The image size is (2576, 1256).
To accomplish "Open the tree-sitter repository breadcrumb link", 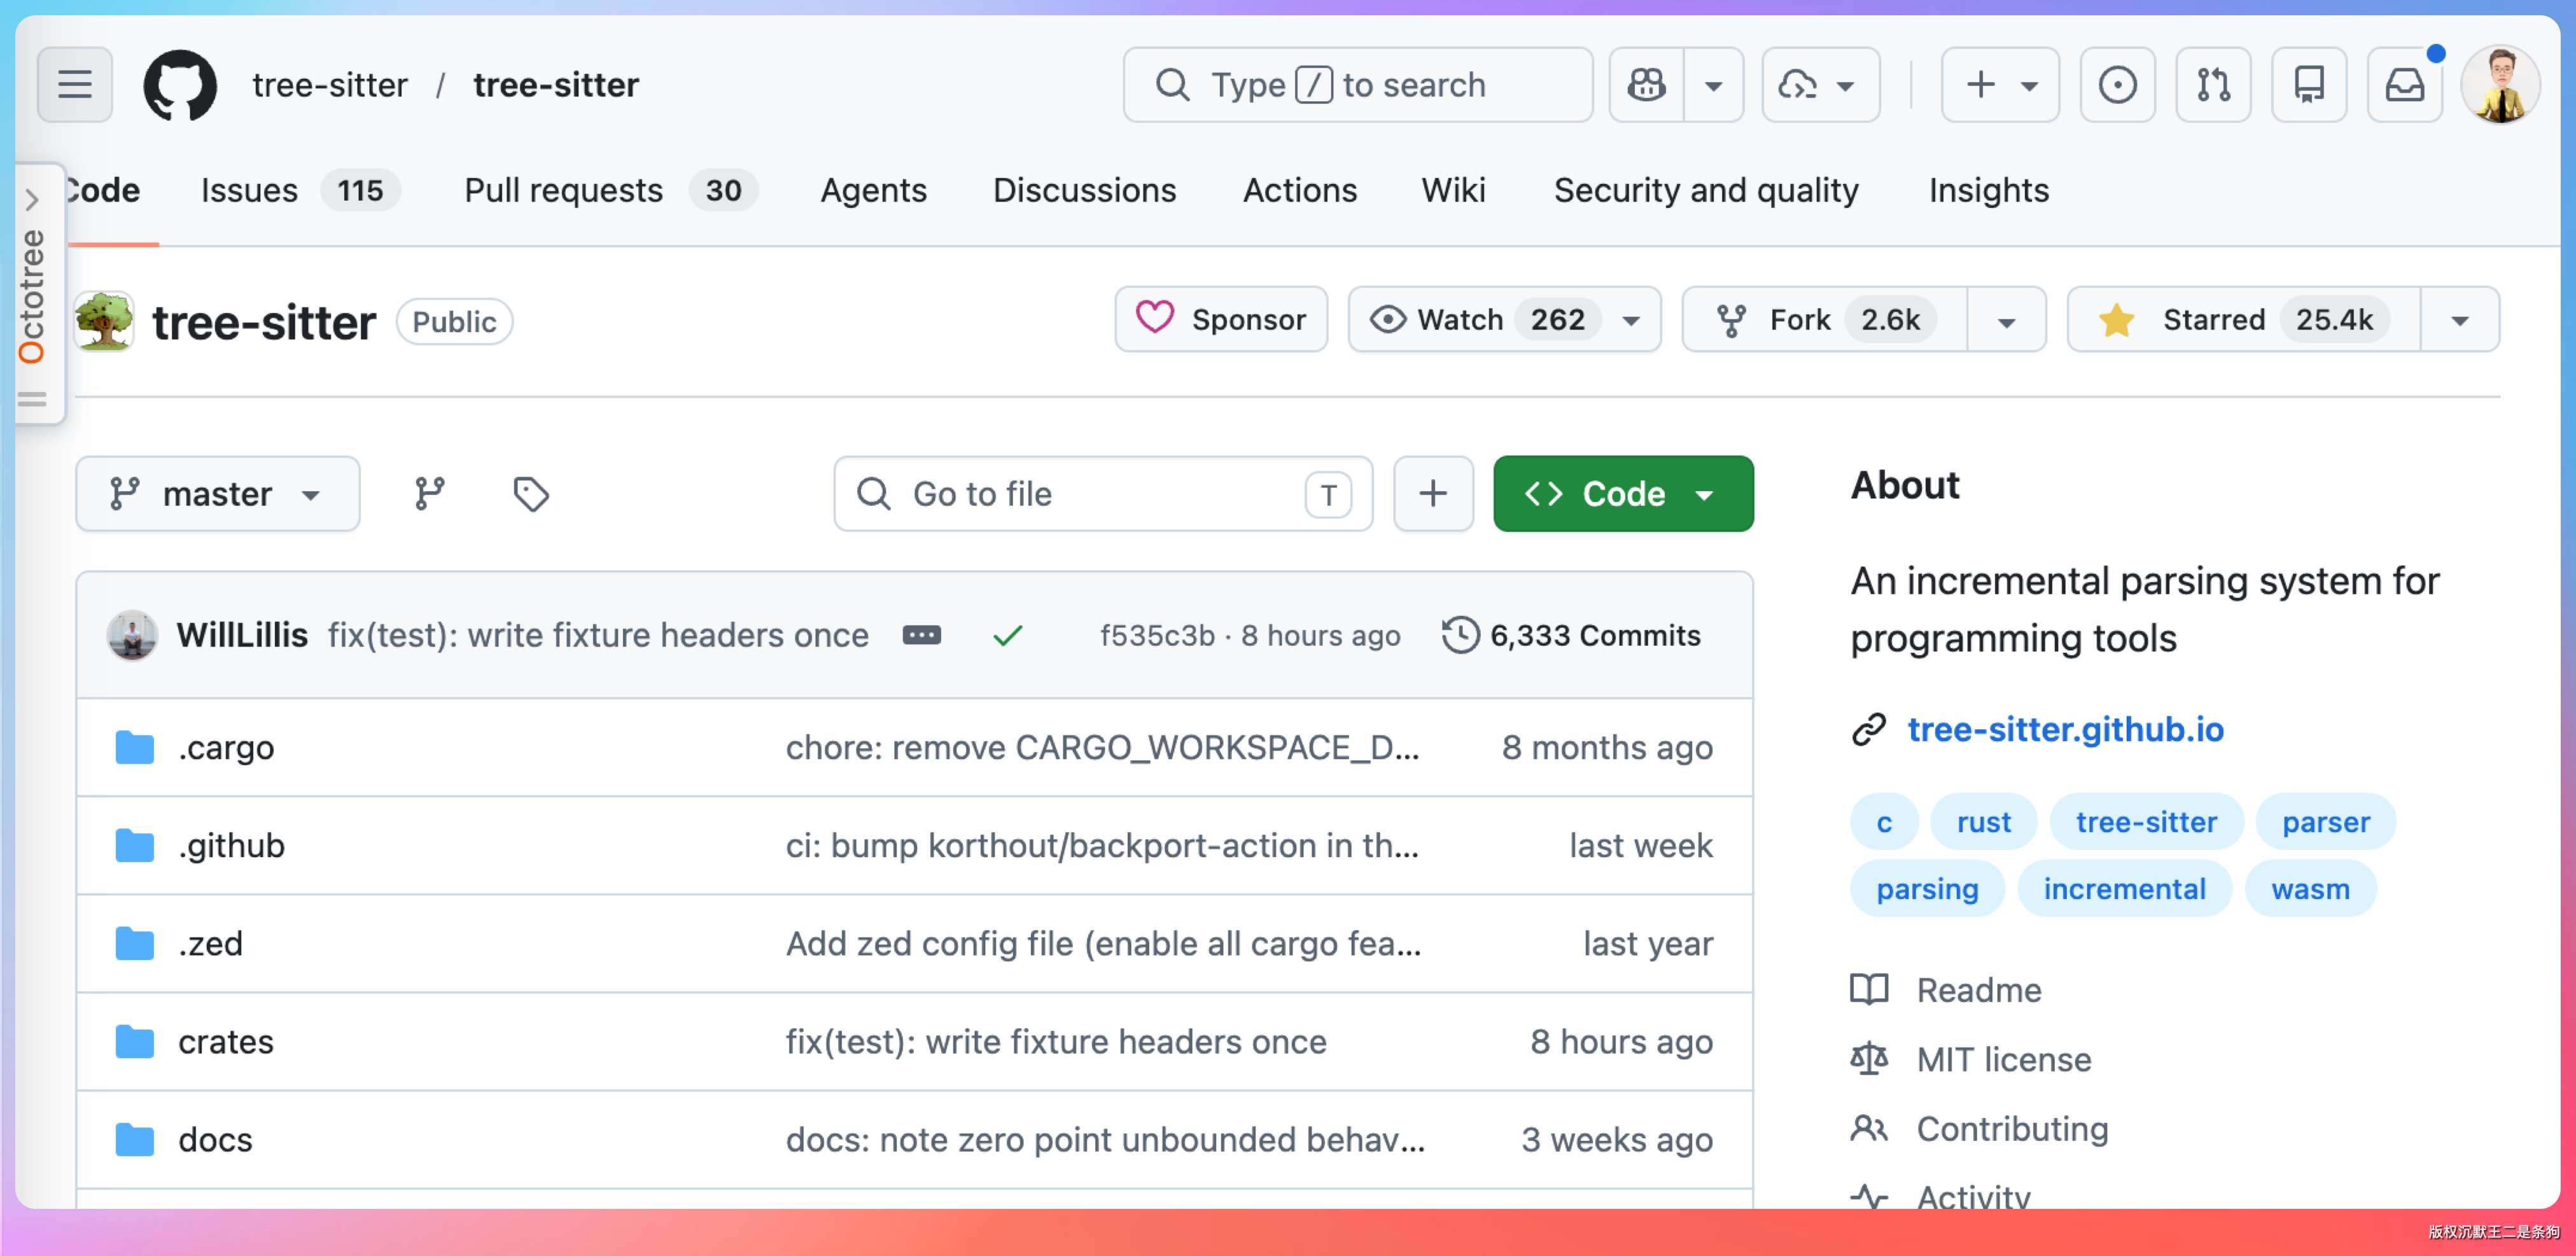I will click(556, 85).
